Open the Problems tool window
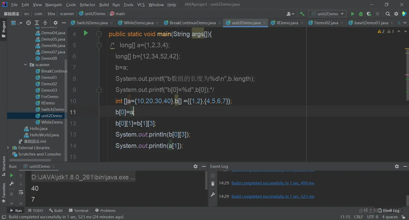 105,211
